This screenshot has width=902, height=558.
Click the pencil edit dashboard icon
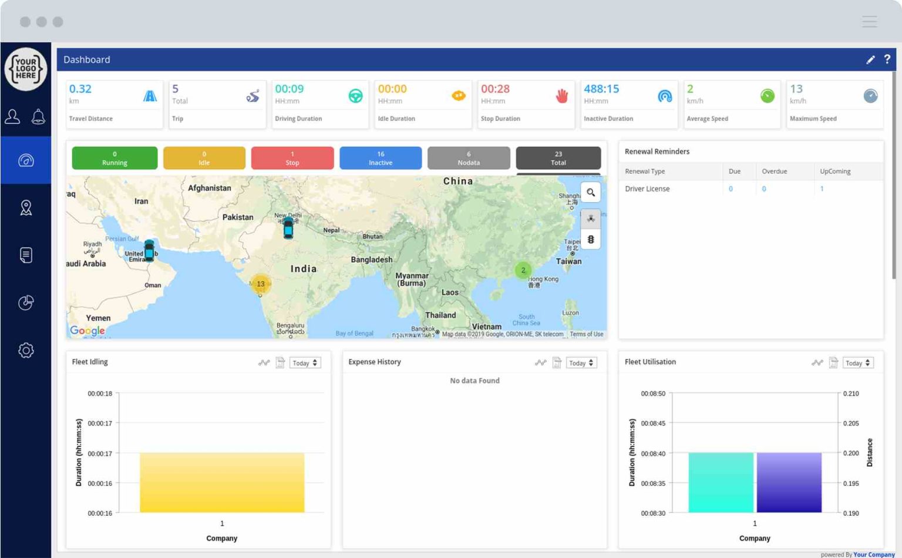point(870,59)
